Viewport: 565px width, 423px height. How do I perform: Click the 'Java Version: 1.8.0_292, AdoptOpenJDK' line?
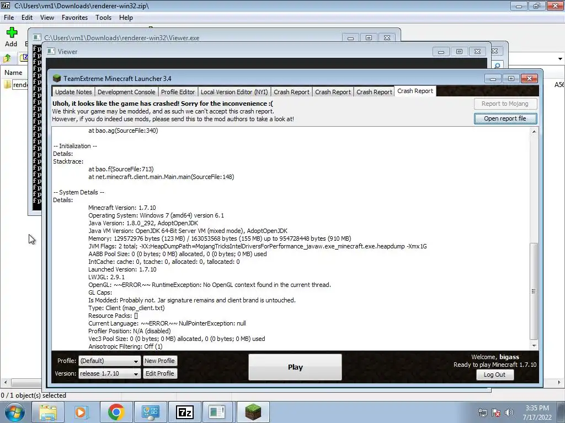click(x=143, y=224)
